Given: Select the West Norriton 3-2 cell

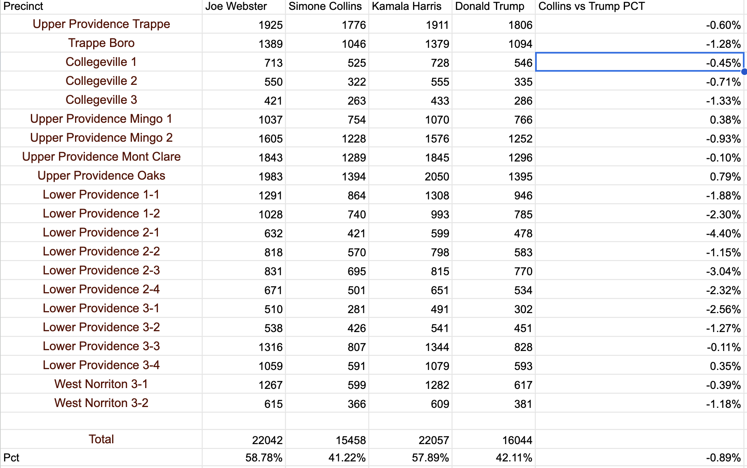Looking at the screenshot, I should (101, 403).
